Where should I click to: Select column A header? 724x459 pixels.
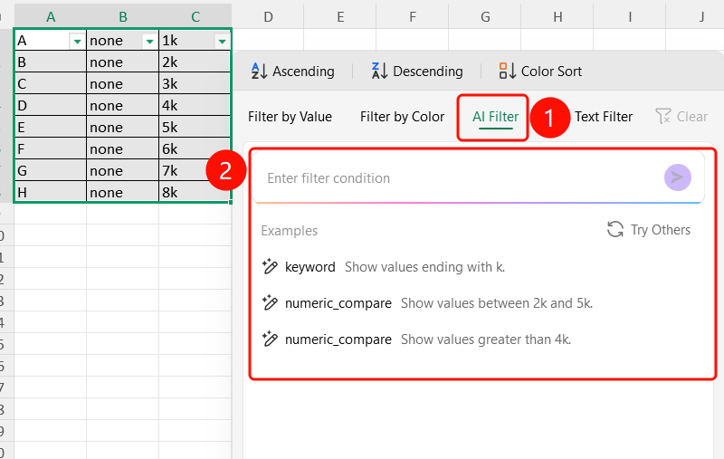click(51, 17)
